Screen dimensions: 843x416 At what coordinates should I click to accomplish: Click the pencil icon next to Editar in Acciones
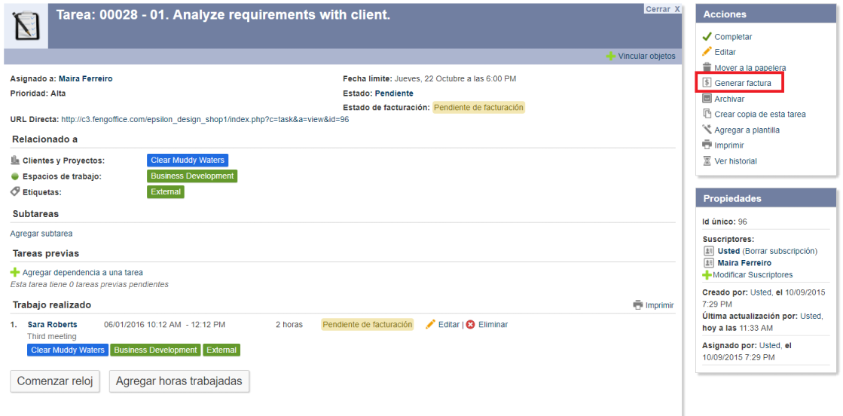[x=707, y=52]
